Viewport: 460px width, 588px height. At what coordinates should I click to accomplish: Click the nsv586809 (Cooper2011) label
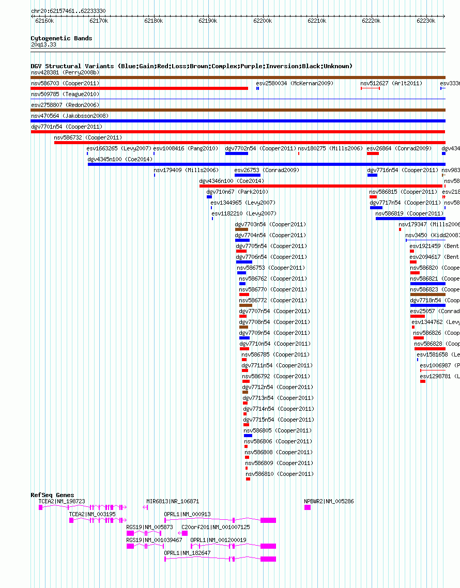pyautogui.click(x=280, y=464)
